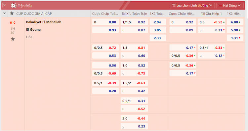Pick under odds 0.42

134,91
